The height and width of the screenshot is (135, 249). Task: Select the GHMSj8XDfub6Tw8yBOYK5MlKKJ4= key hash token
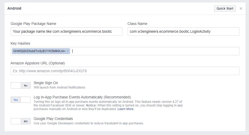[39, 51]
